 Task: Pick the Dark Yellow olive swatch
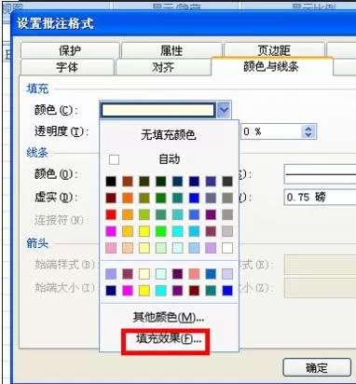[144, 198]
